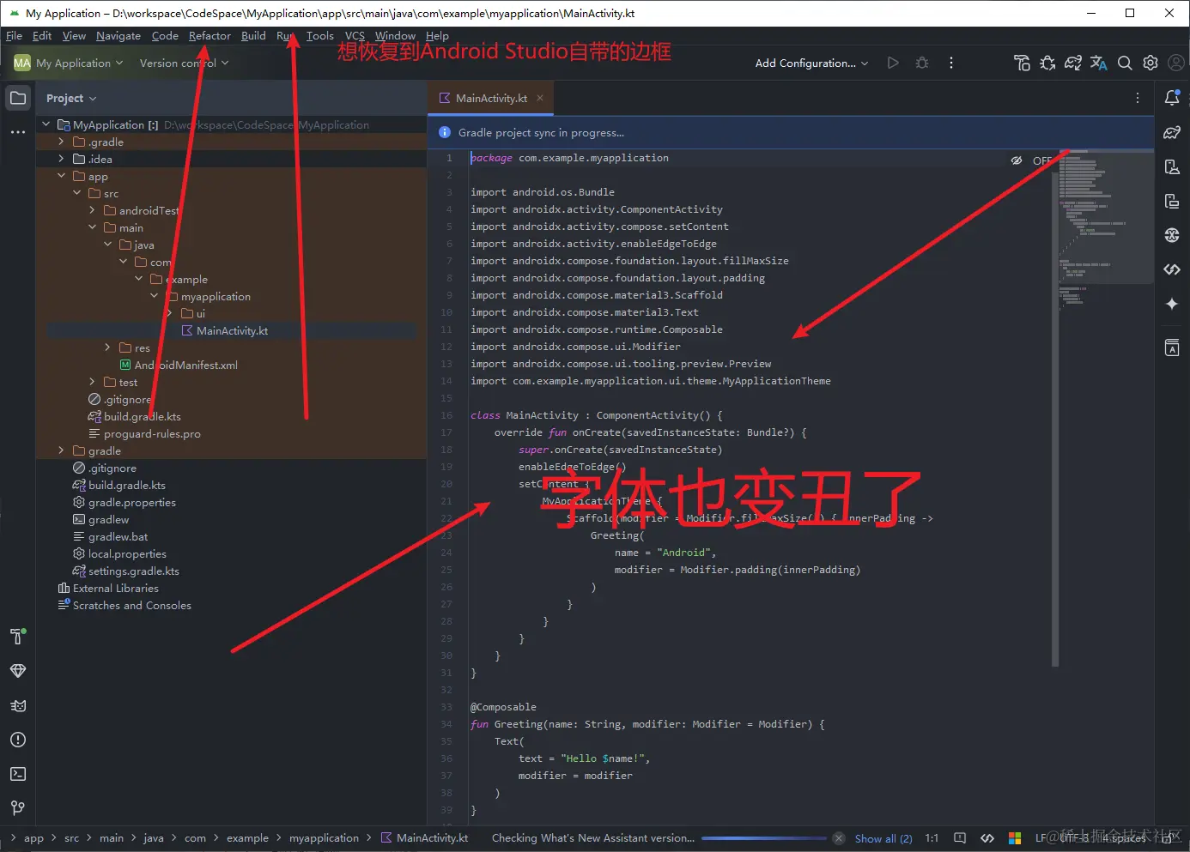1190x852 pixels.
Task: Expand the .gradle folder
Action: pyautogui.click(x=62, y=142)
